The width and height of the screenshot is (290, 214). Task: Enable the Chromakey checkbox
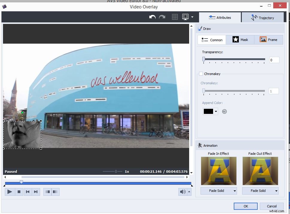tap(201, 74)
